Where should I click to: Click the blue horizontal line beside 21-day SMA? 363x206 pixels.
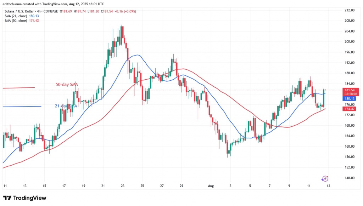tap(21, 107)
